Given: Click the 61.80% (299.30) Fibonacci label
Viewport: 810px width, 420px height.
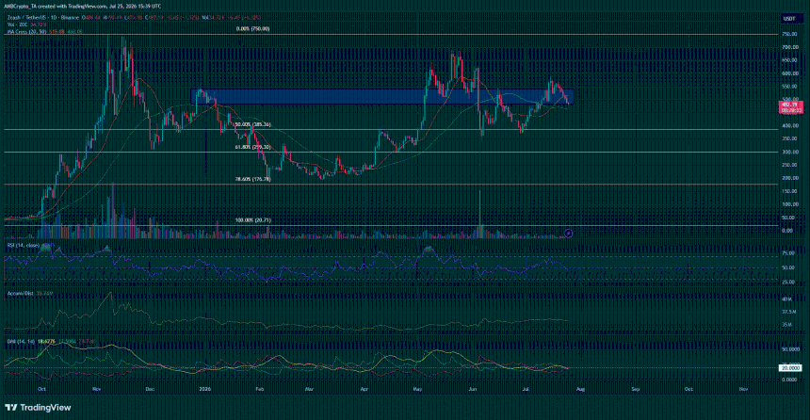Looking at the screenshot, I should coord(252,147).
